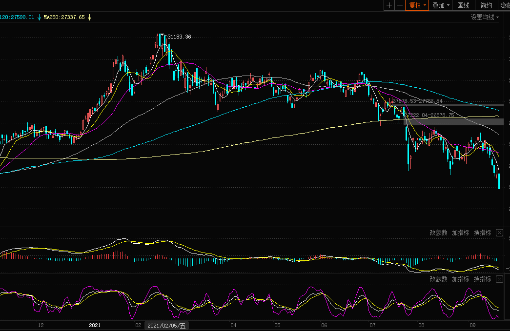Zoom out the chart with the minus button
Image resolution: width=510 pixels, height=331 pixels.
(x=400, y=5)
